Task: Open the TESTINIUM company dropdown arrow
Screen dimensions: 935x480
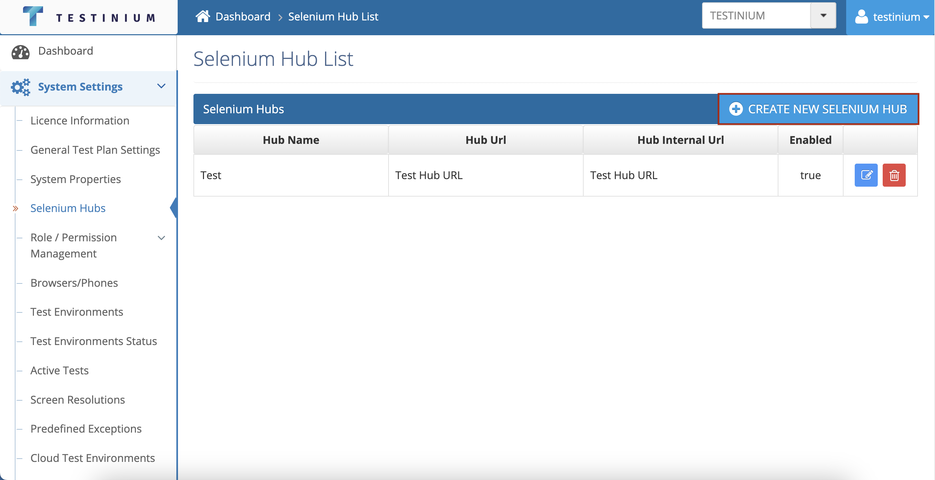Action: [823, 15]
